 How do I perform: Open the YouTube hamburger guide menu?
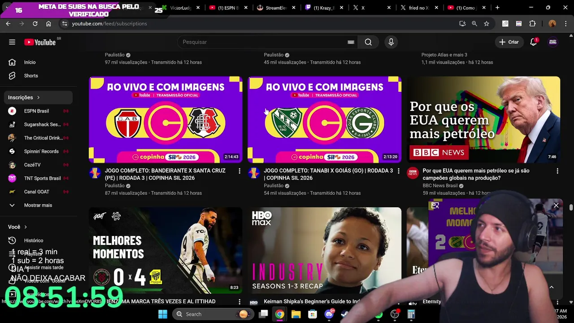pyautogui.click(x=12, y=42)
